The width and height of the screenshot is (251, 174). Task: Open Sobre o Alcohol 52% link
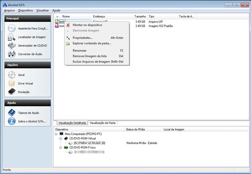32,121
